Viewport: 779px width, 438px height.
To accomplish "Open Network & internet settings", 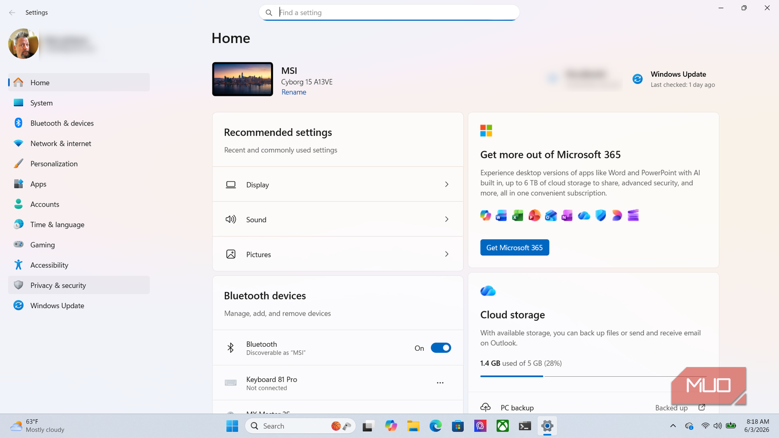I will (79, 143).
